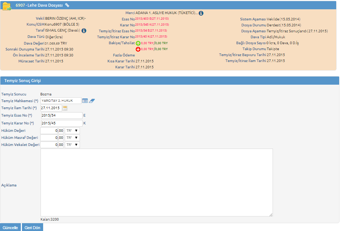Image resolution: width=344 pixels, height=231 pixels.
Task: Focus Hüküm Masraf Değeri decimal field
Action: point(61,138)
